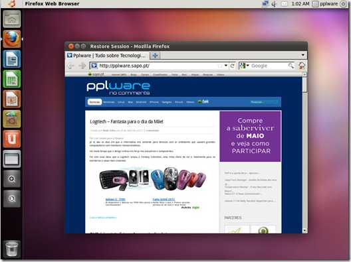Open the Iphone 4 - TMN ad link

click(115, 199)
